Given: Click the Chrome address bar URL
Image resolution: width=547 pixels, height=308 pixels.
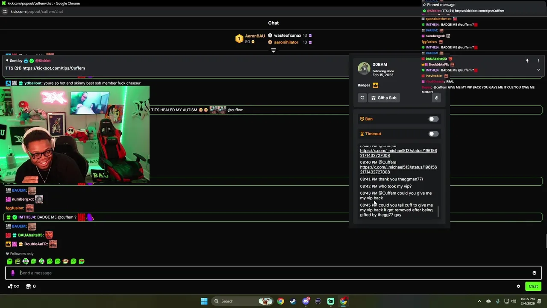Looking at the screenshot, I should click(37, 12).
